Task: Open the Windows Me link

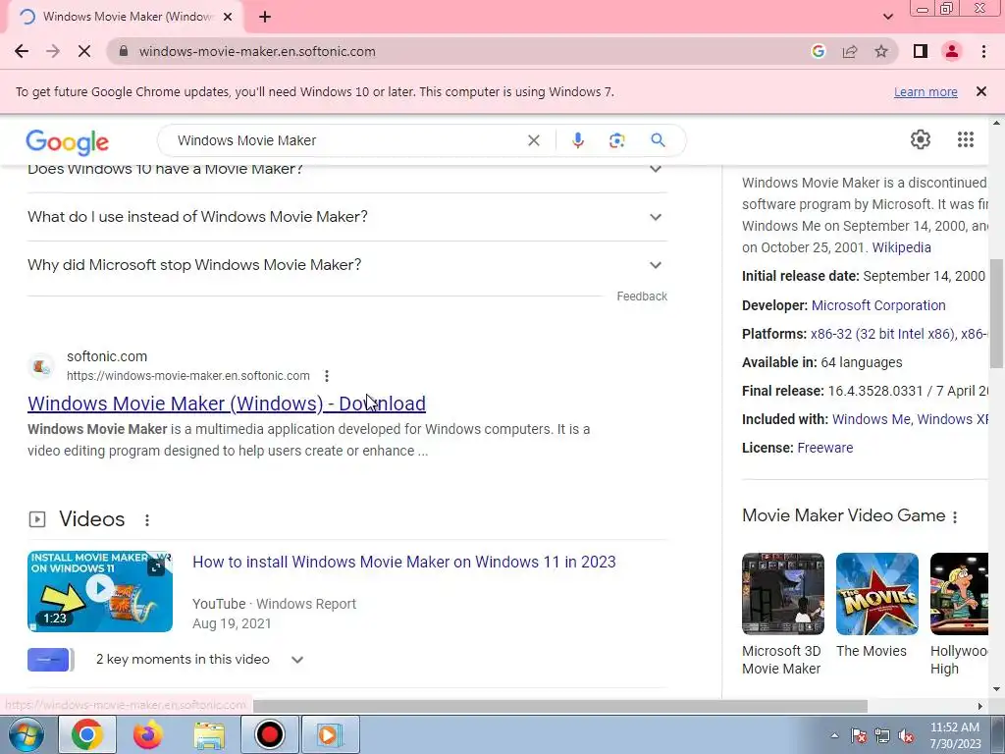Action: coord(871,419)
